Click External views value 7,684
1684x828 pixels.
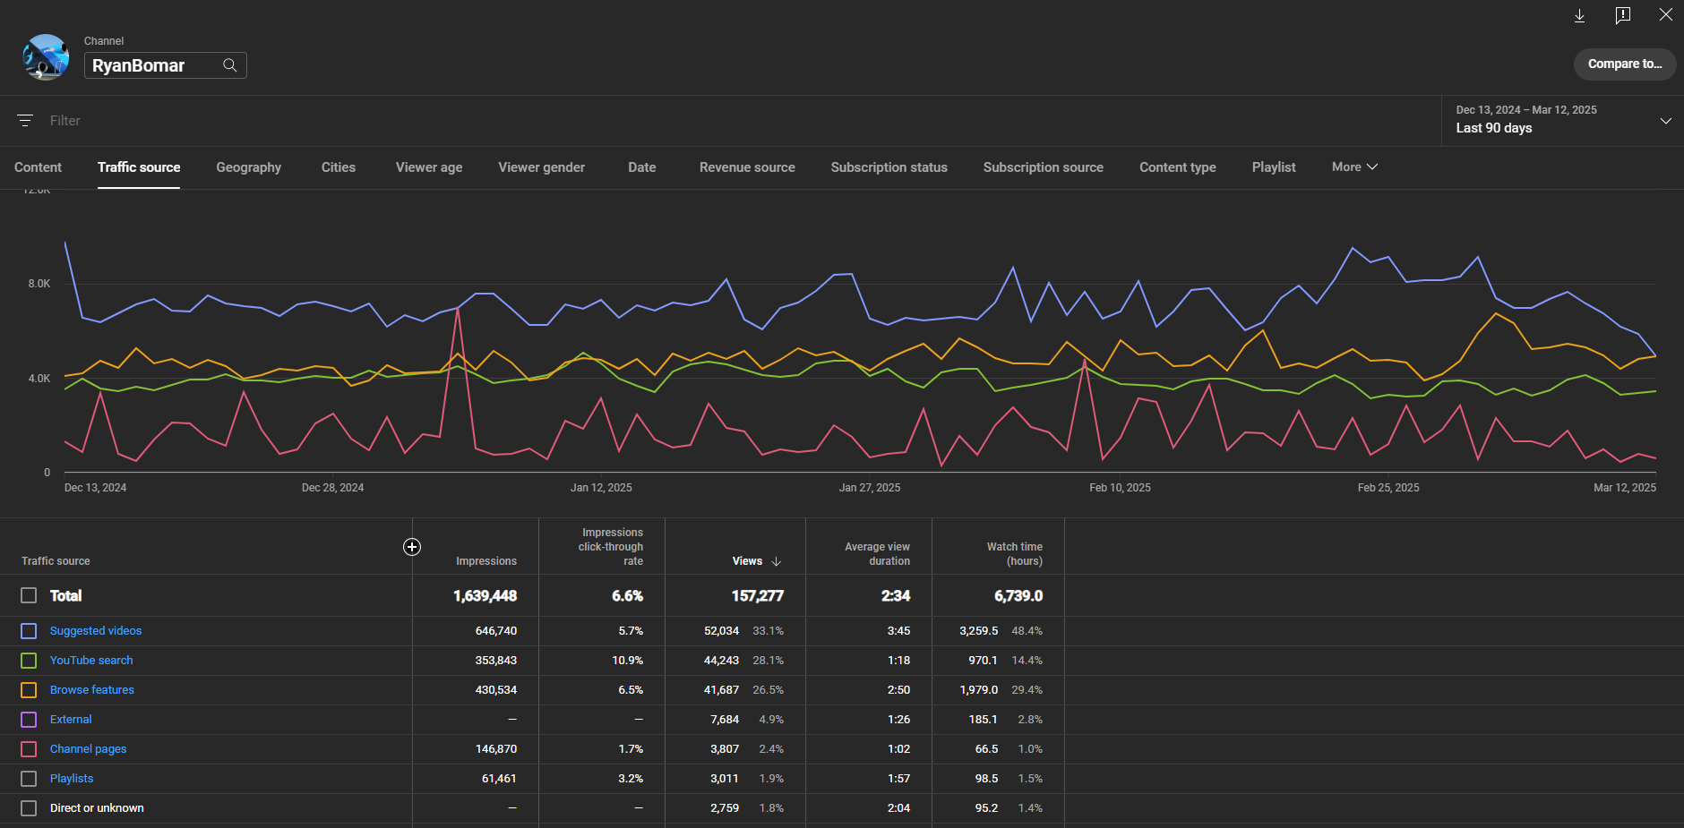point(725,720)
